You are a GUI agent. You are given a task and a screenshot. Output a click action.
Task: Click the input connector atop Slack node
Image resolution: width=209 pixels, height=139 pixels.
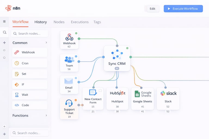pyautogui.click(x=165, y=87)
